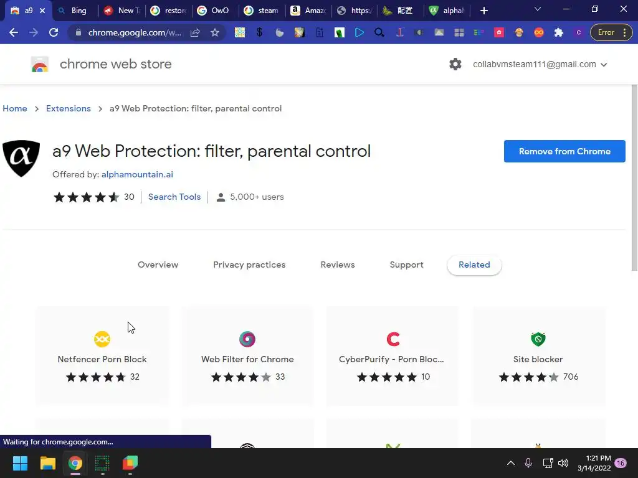Click the colorful dots grid extension icon
The image size is (638, 478).
[x=240, y=32]
